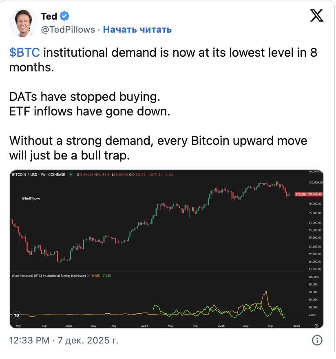The height and width of the screenshot is (359, 336).
Task: Click the red BTCUSD price tag
Action: pyautogui.click(x=309, y=194)
